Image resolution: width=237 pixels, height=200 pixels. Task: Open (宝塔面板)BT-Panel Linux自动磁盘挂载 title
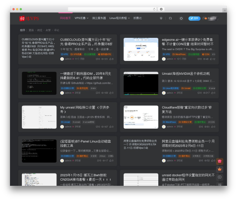pyautogui.click(x=85, y=143)
